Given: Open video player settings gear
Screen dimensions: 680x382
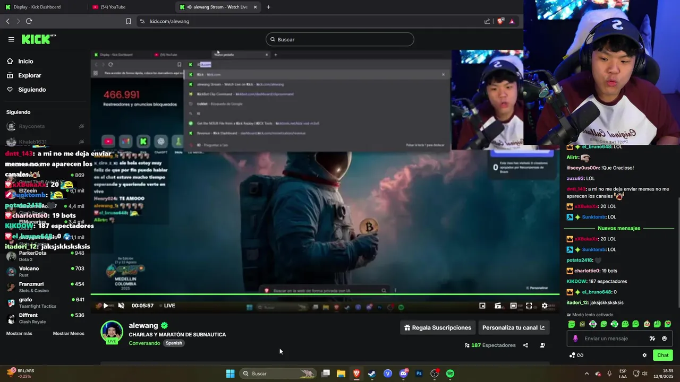Looking at the screenshot, I should click(545, 306).
